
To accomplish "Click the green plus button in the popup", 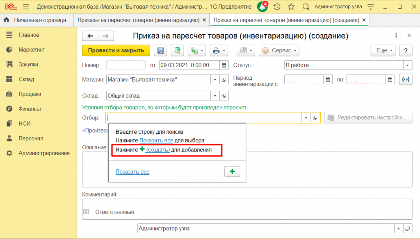I will 232,171.
